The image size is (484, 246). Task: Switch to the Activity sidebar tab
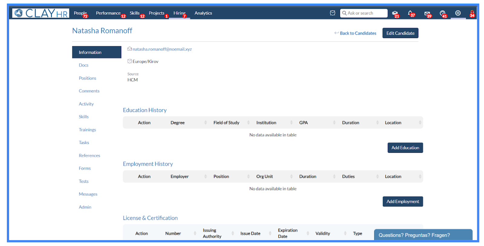coord(86,104)
